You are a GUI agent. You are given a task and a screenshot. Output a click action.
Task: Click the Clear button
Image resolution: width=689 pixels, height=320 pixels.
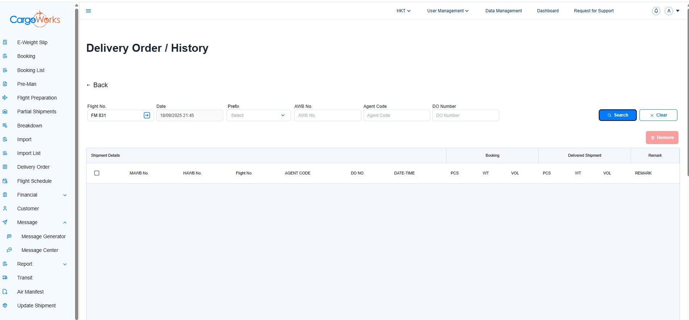point(658,115)
